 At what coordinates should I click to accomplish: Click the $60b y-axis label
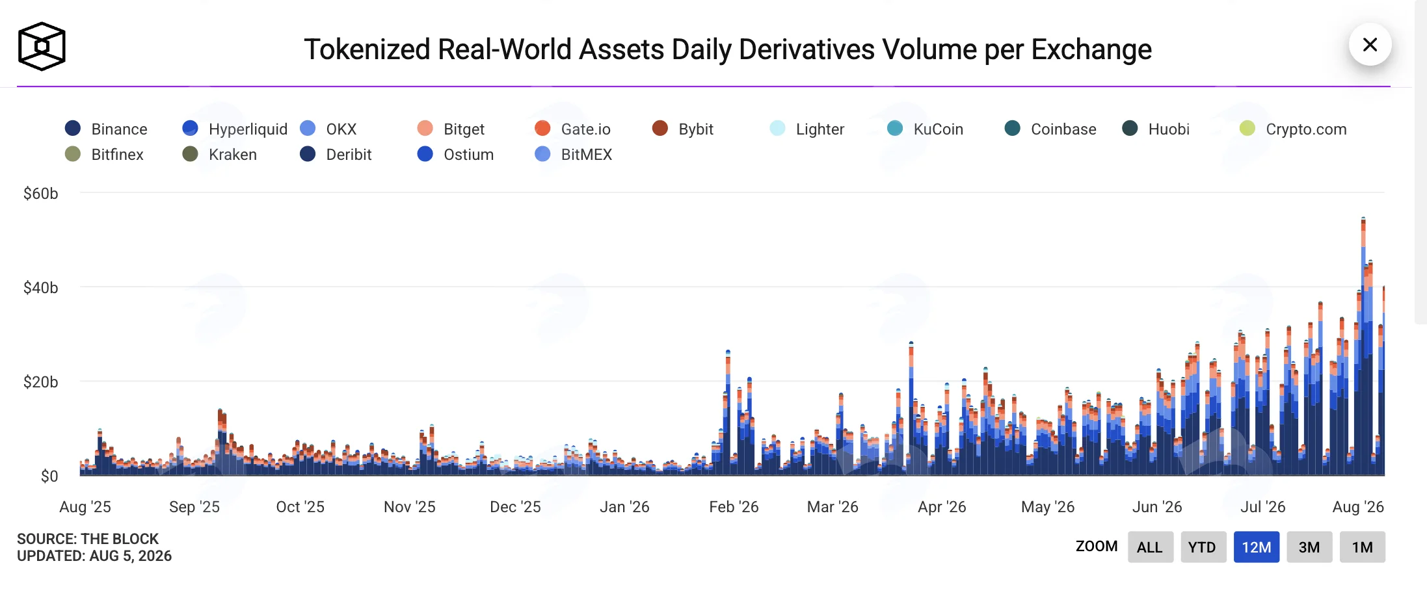pos(41,194)
